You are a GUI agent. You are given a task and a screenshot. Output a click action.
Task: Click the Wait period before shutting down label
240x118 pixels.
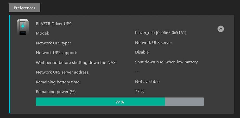click(76, 63)
